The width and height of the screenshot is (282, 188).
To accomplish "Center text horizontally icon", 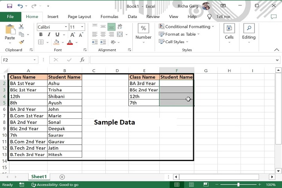I will pos(103,34).
